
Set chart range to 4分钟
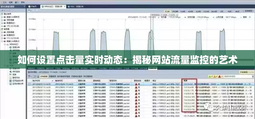(x=167, y=11)
